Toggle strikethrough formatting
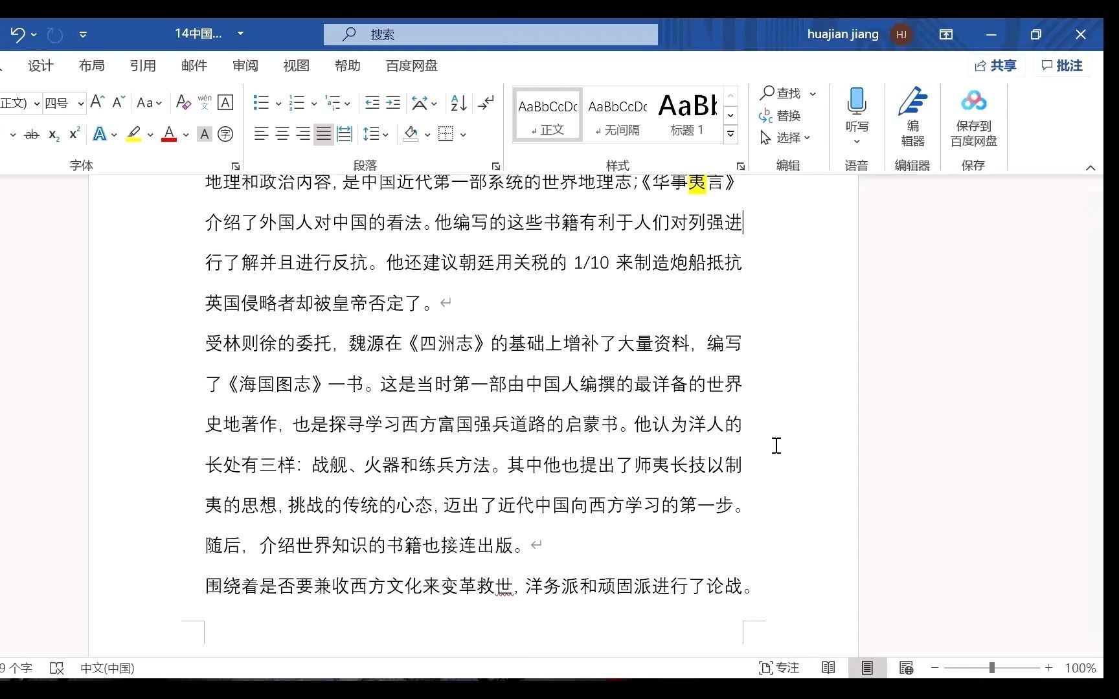 coord(31,135)
